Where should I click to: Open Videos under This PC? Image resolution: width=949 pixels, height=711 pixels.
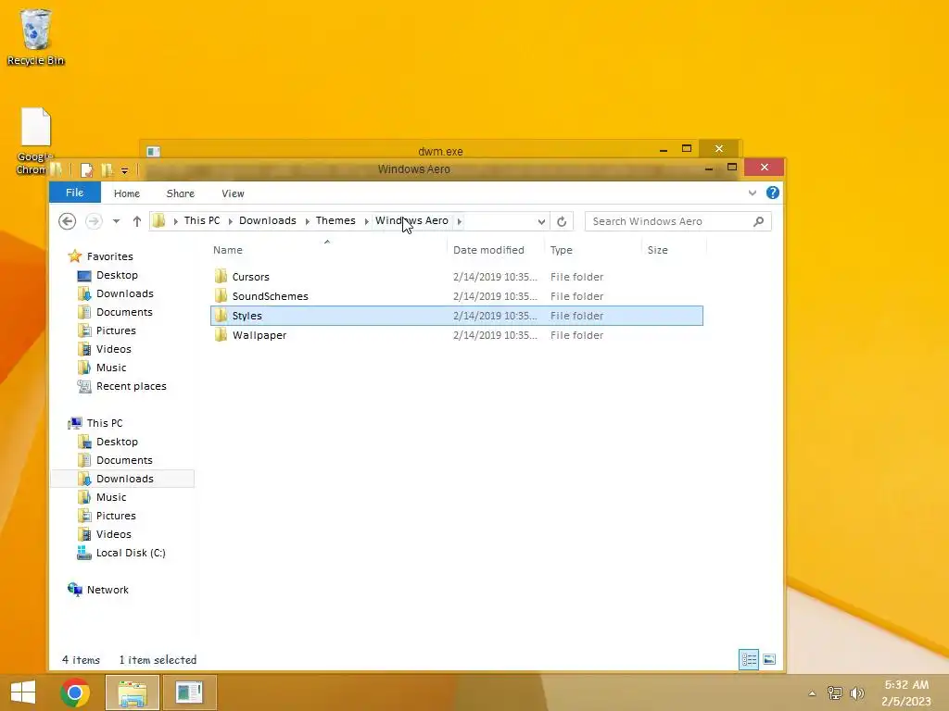coord(113,534)
